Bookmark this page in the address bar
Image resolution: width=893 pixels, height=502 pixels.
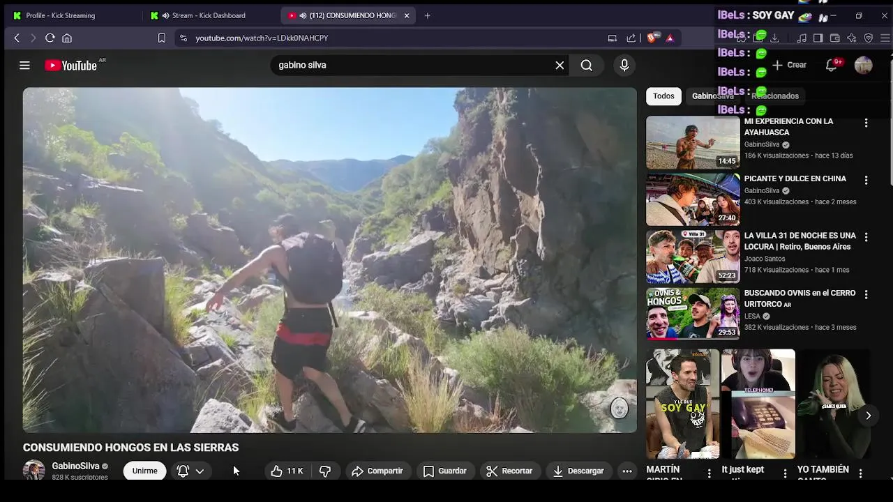click(x=162, y=38)
